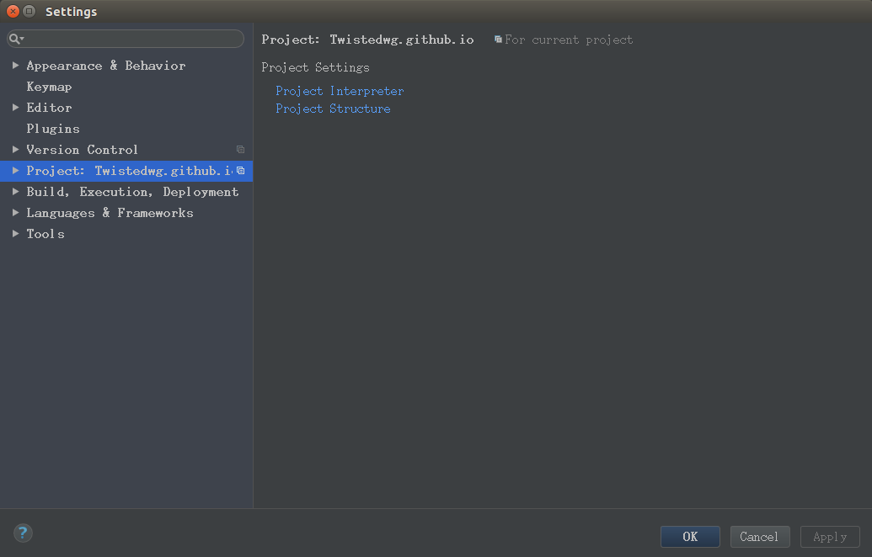Click the Apply button
The image size is (872, 557).
point(830,537)
